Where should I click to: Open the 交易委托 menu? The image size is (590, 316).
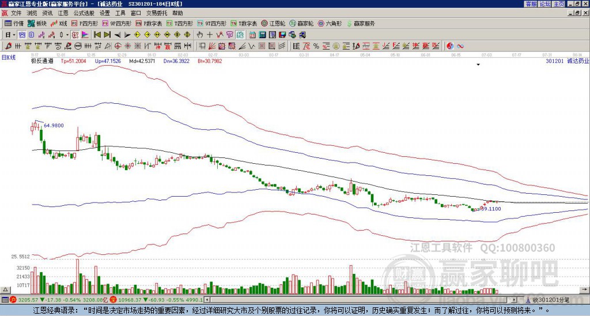(x=157, y=13)
